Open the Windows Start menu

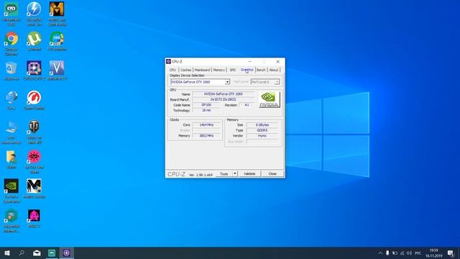pyautogui.click(x=7, y=253)
